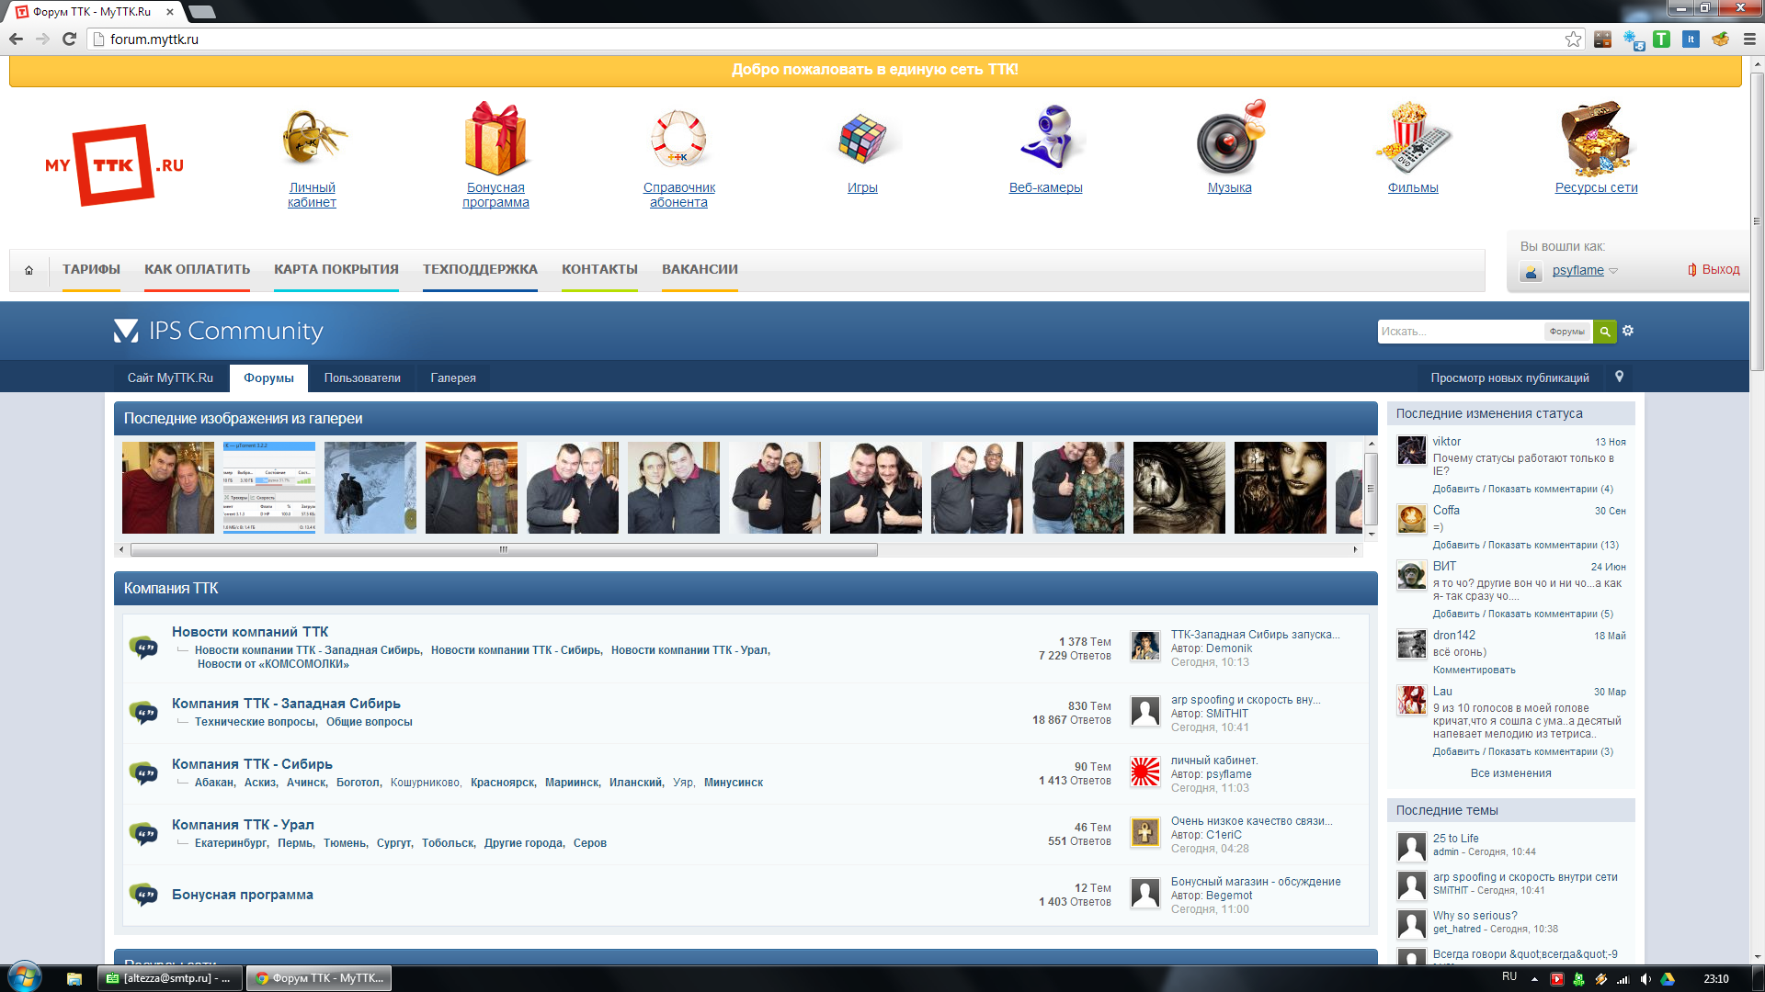
Task: Switch to the Галерея tab
Action: [453, 378]
